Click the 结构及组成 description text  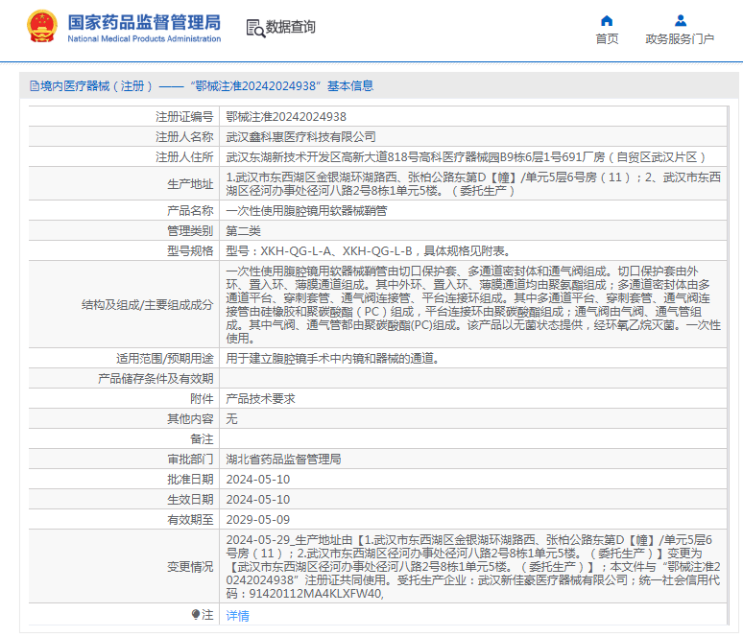pos(472,304)
